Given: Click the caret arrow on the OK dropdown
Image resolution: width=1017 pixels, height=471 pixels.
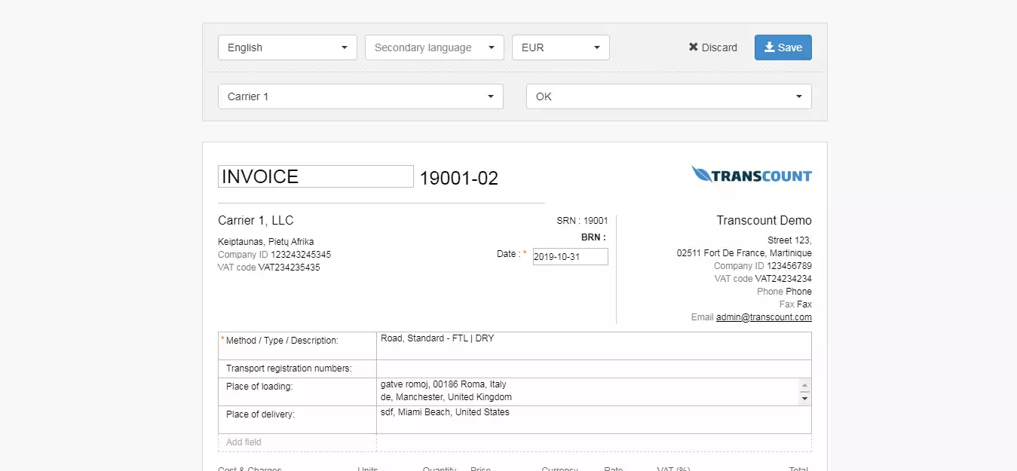Looking at the screenshot, I should tap(798, 96).
